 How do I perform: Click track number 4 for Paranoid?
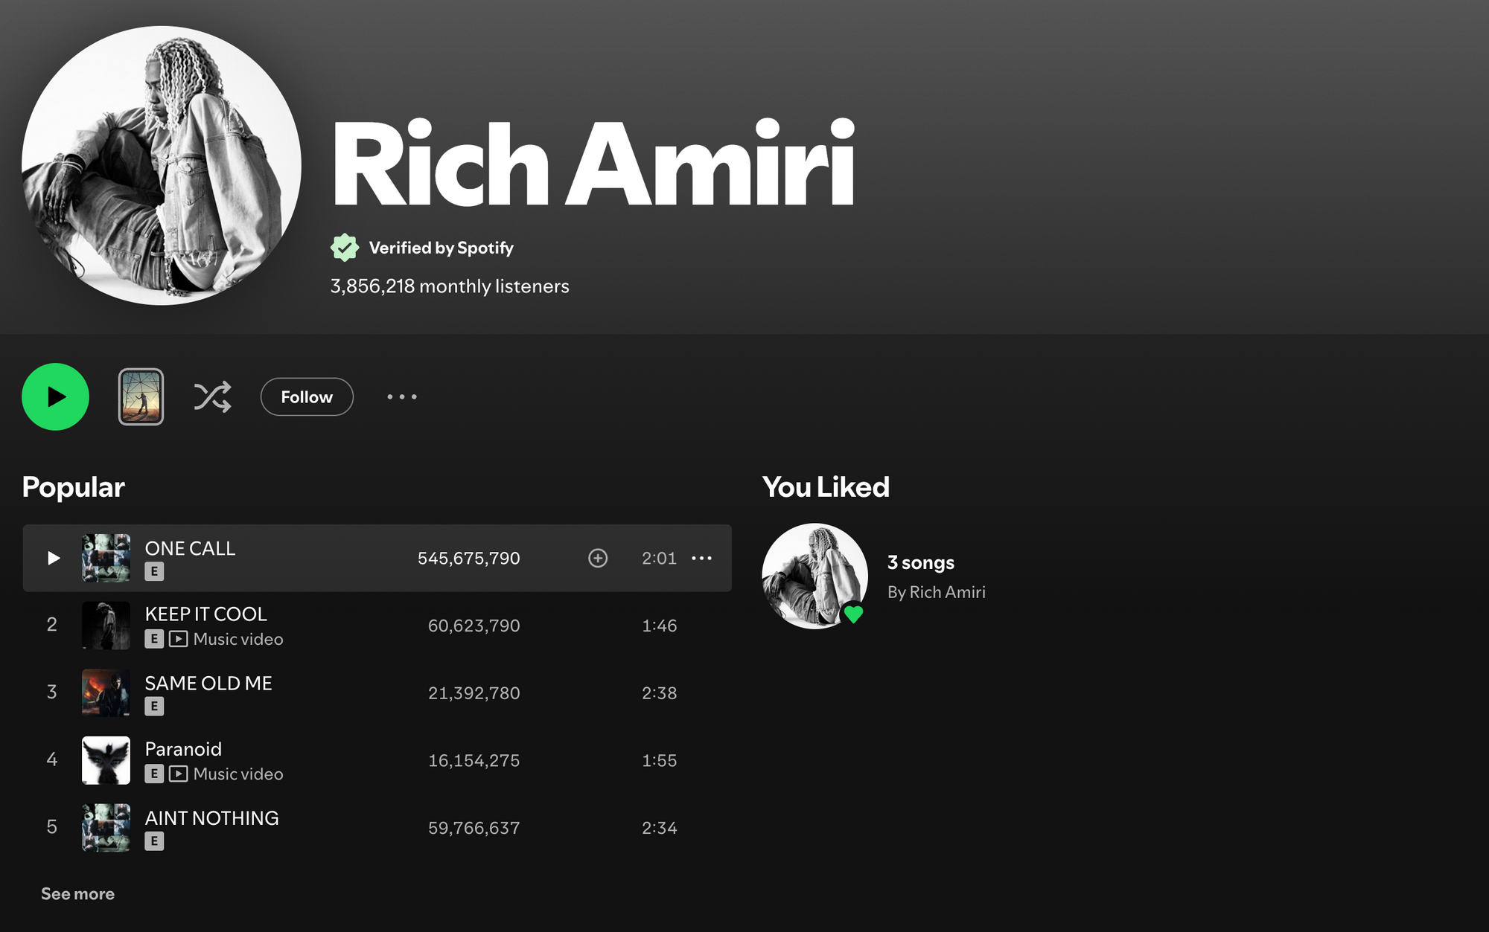52,759
